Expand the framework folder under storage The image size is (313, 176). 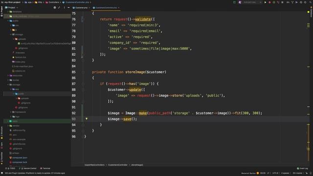11,112
